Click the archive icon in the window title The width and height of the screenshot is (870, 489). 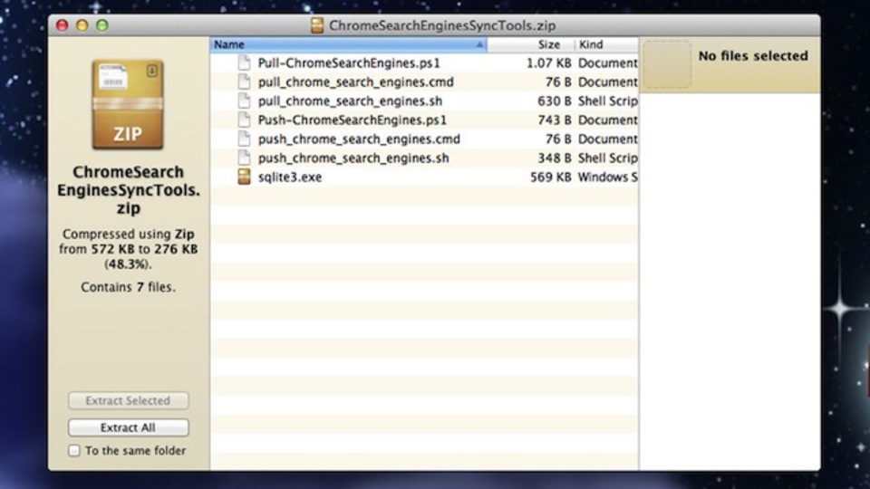317,25
